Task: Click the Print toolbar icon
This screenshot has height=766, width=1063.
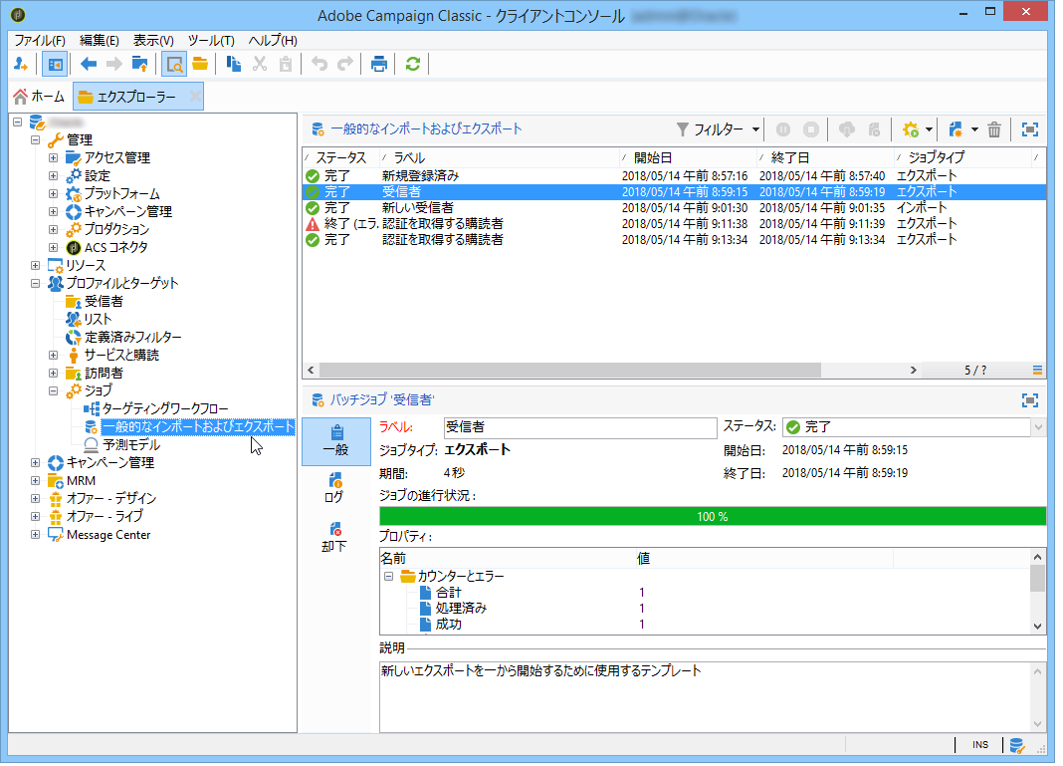Action: [x=379, y=65]
